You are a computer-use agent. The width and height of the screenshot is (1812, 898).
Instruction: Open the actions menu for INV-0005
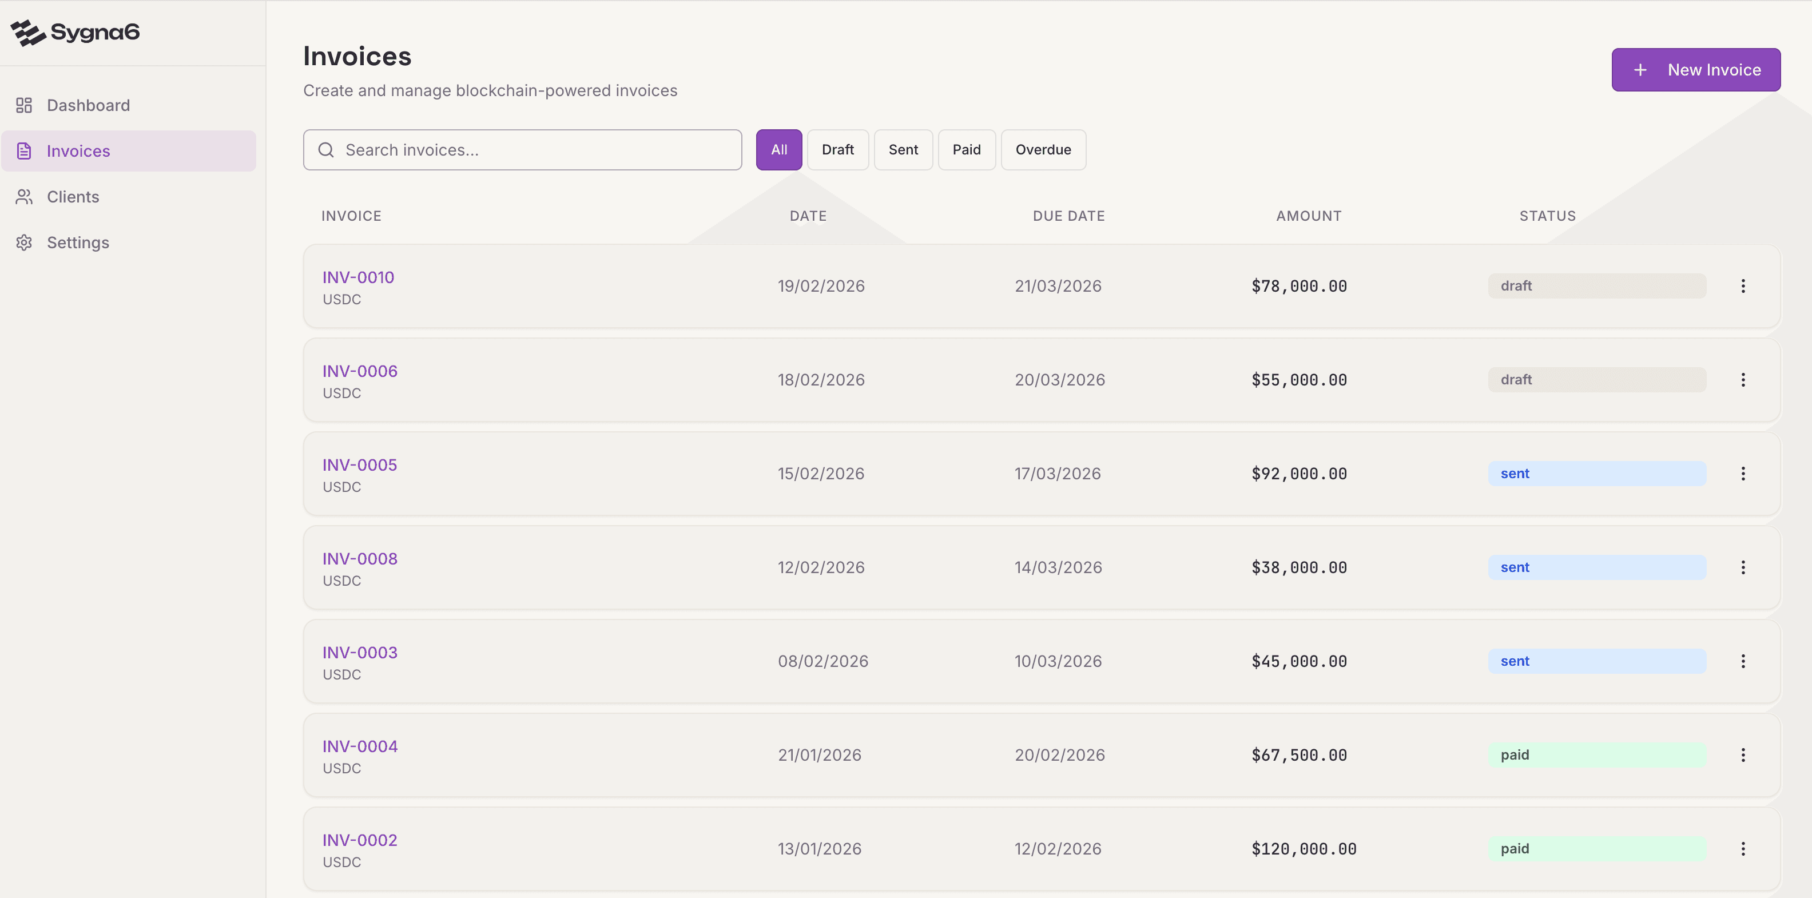(1744, 473)
